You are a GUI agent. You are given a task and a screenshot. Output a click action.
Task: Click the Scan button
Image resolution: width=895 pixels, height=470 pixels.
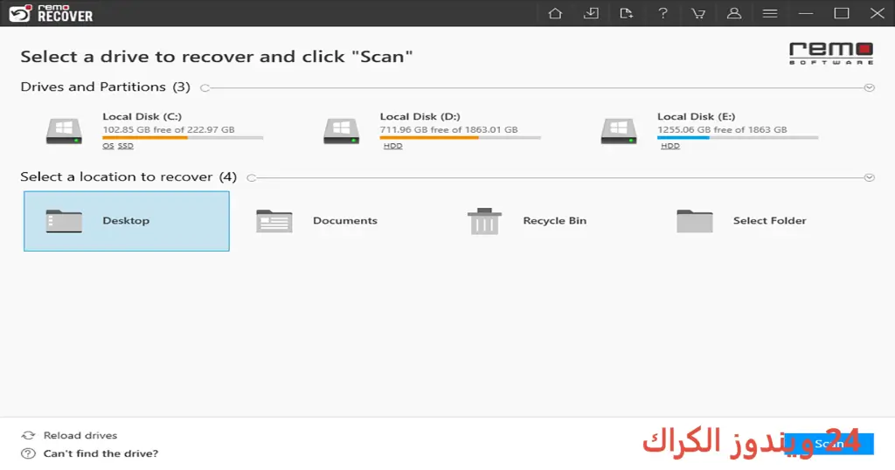(829, 444)
